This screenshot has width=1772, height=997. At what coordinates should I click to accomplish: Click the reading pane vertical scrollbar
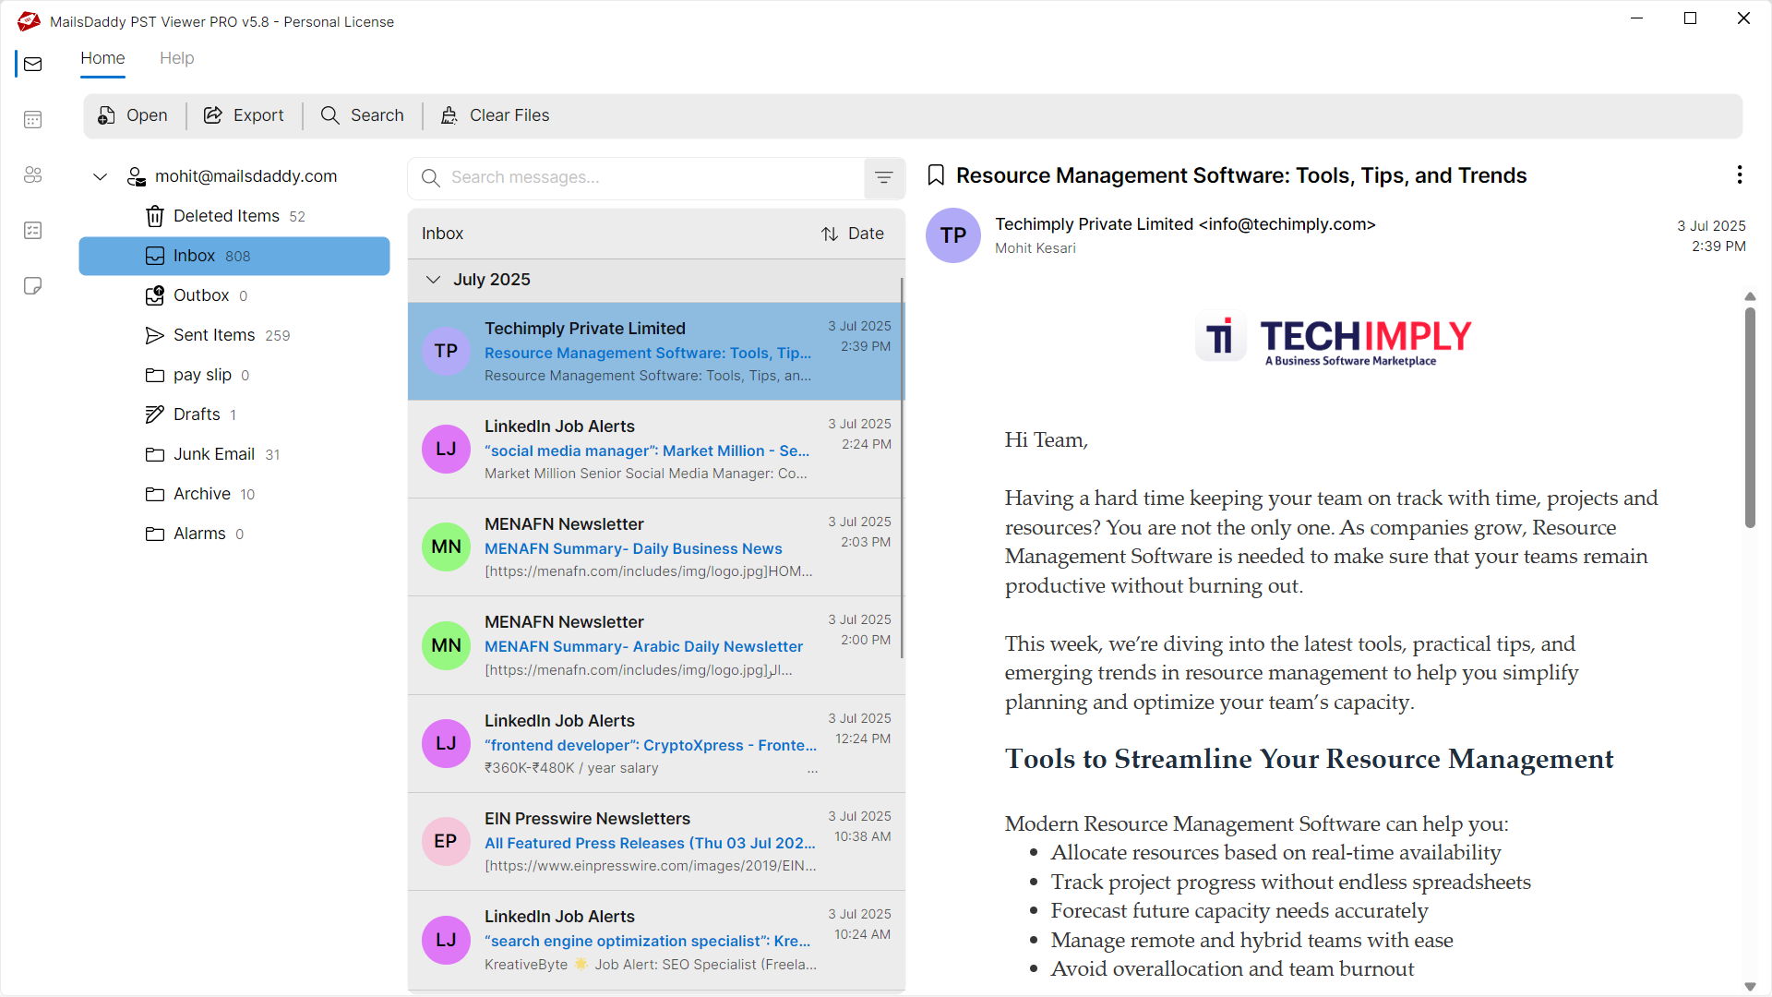click(x=1750, y=417)
